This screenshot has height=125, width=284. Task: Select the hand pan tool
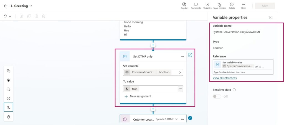pos(8,117)
